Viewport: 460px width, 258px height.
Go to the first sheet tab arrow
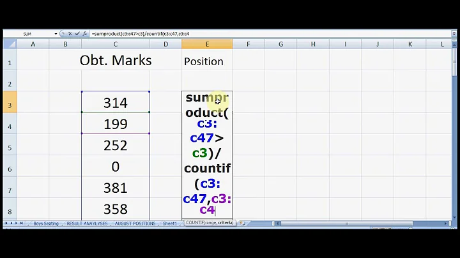6,224
